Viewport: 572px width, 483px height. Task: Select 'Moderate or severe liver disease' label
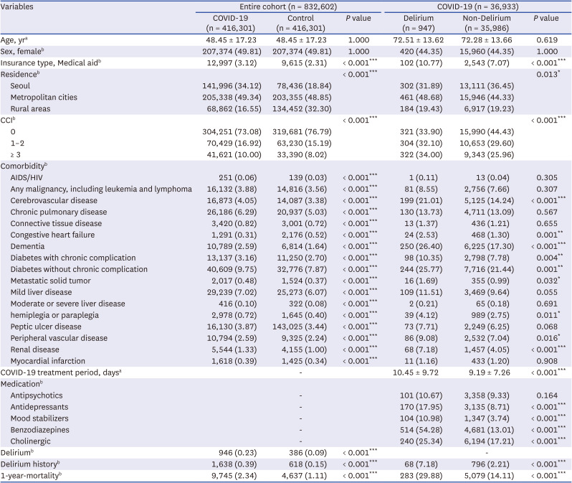pos(67,304)
